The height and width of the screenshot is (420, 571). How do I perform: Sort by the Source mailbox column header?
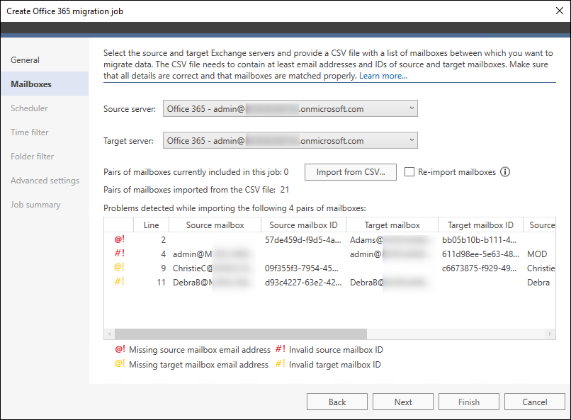[x=215, y=225]
